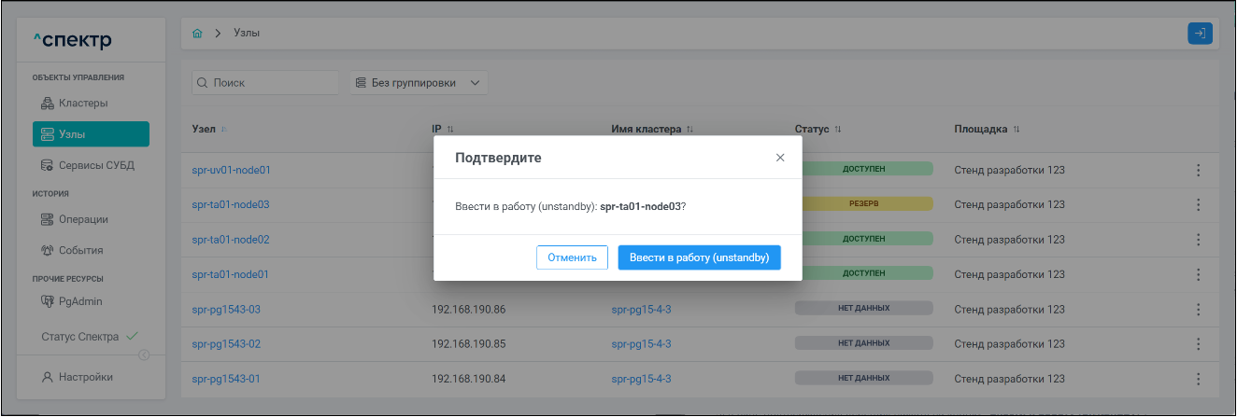This screenshot has width=1237, height=417.
Task: Click ДОСТУПЕН badge in spr-uv01-node01 row
Action: click(863, 169)
